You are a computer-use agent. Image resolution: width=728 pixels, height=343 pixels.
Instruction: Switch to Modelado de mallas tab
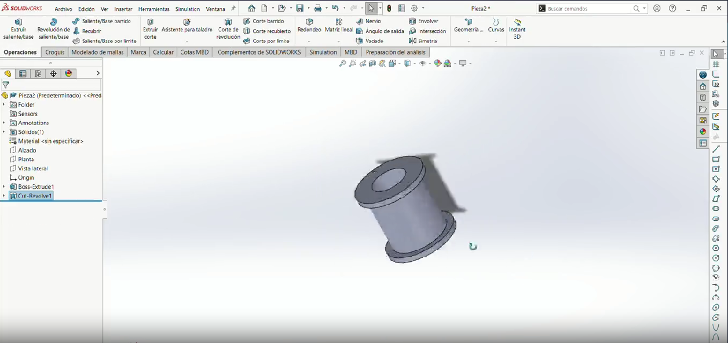coord(97,52)
